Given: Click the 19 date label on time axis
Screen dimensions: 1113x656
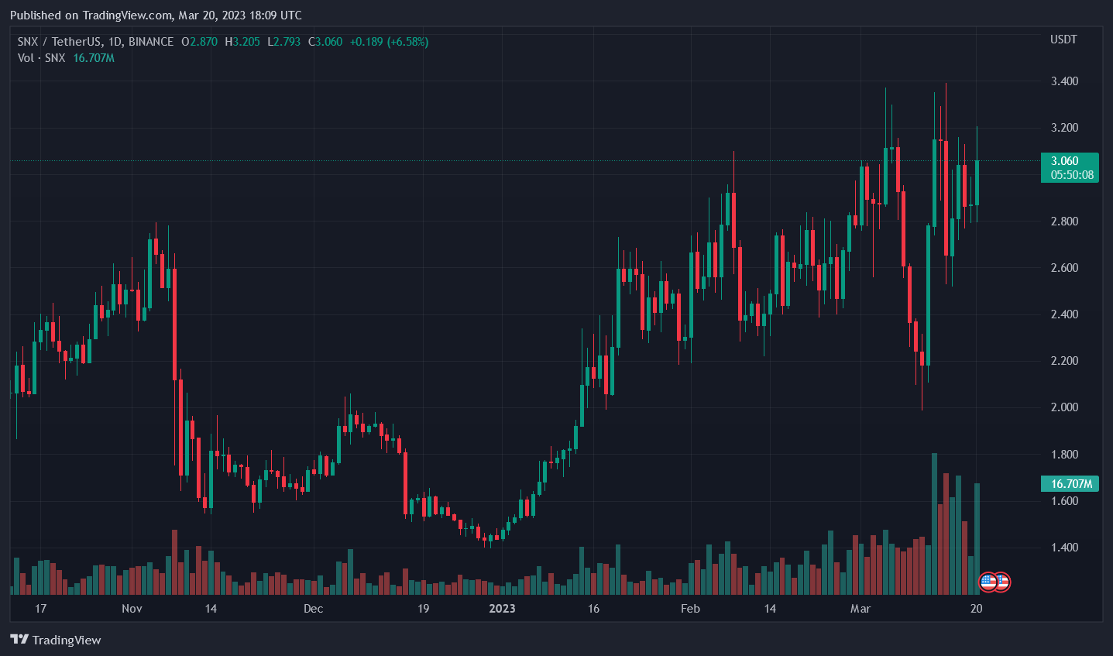Looking at the screenshot, I should 423,609.
